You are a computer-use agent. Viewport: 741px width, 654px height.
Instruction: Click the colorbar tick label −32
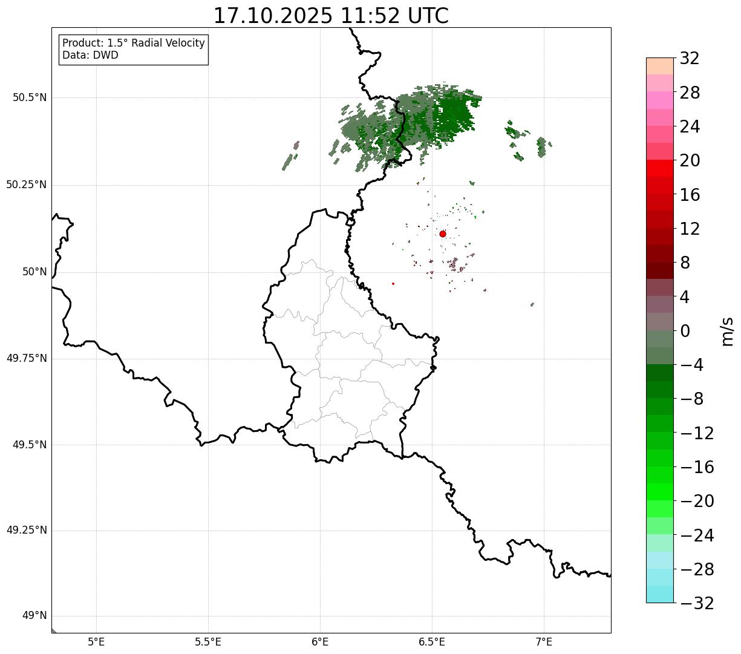697,603
